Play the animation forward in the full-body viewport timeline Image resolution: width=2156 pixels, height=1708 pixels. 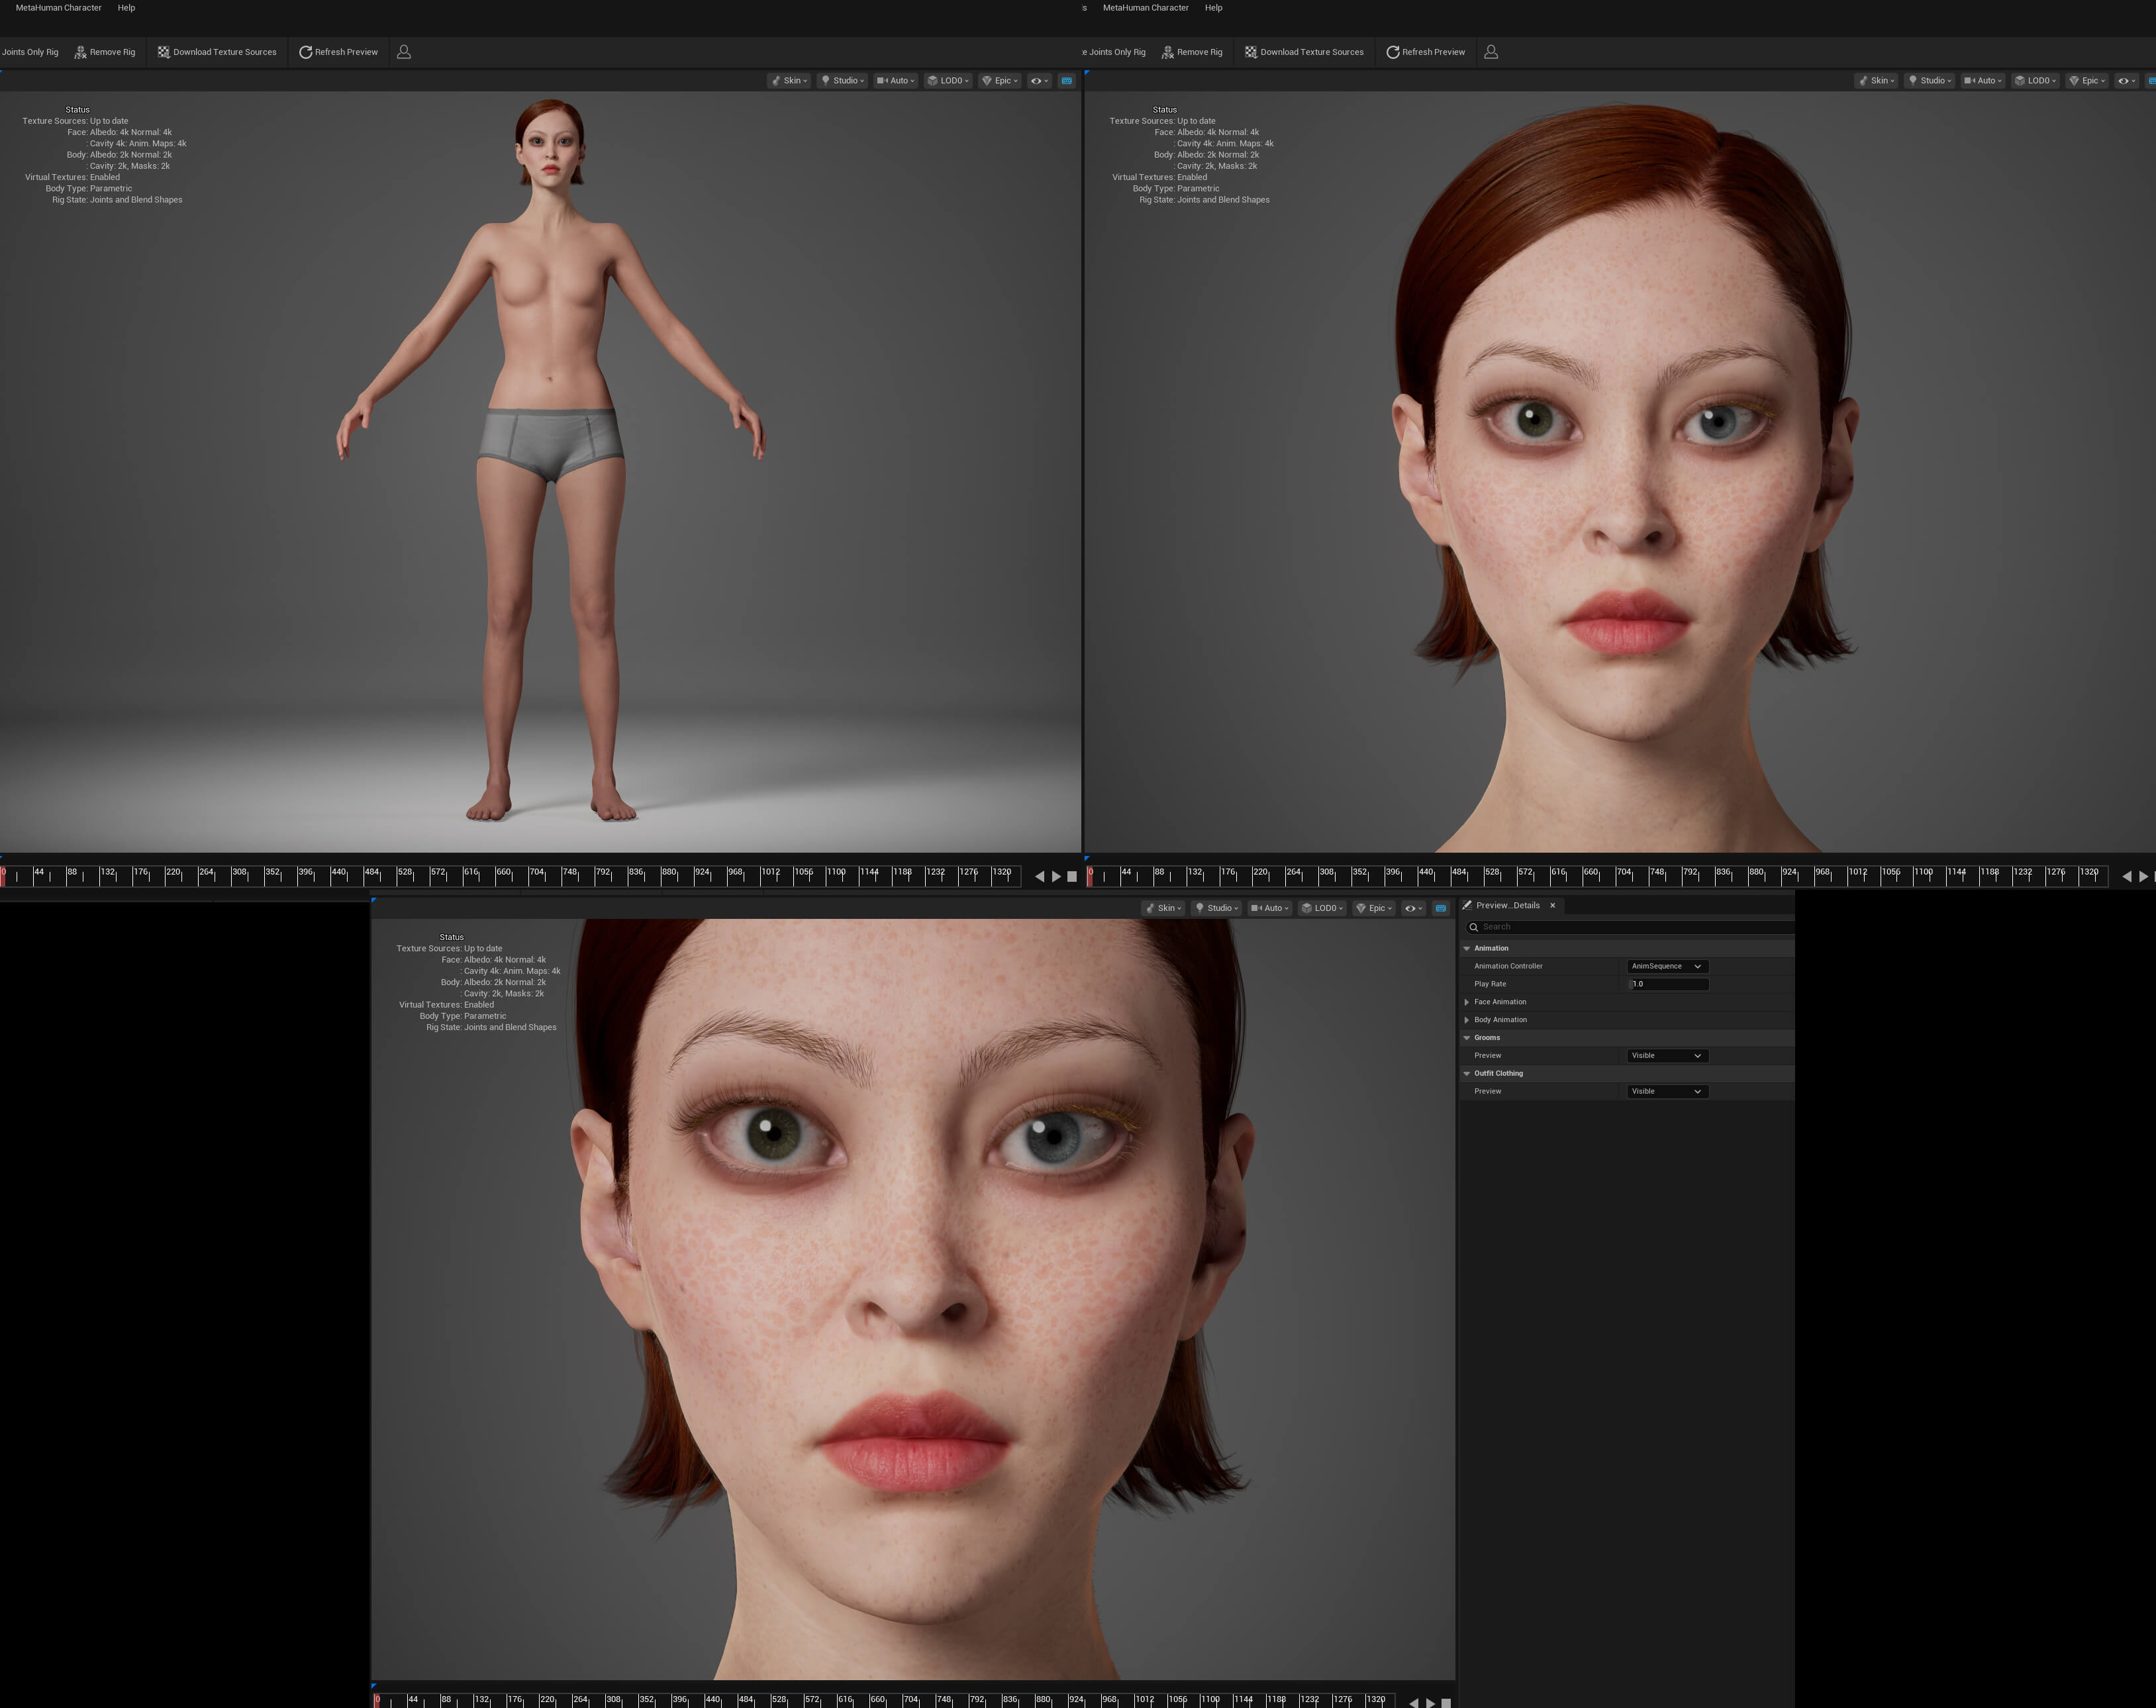tap(1056, 876)
